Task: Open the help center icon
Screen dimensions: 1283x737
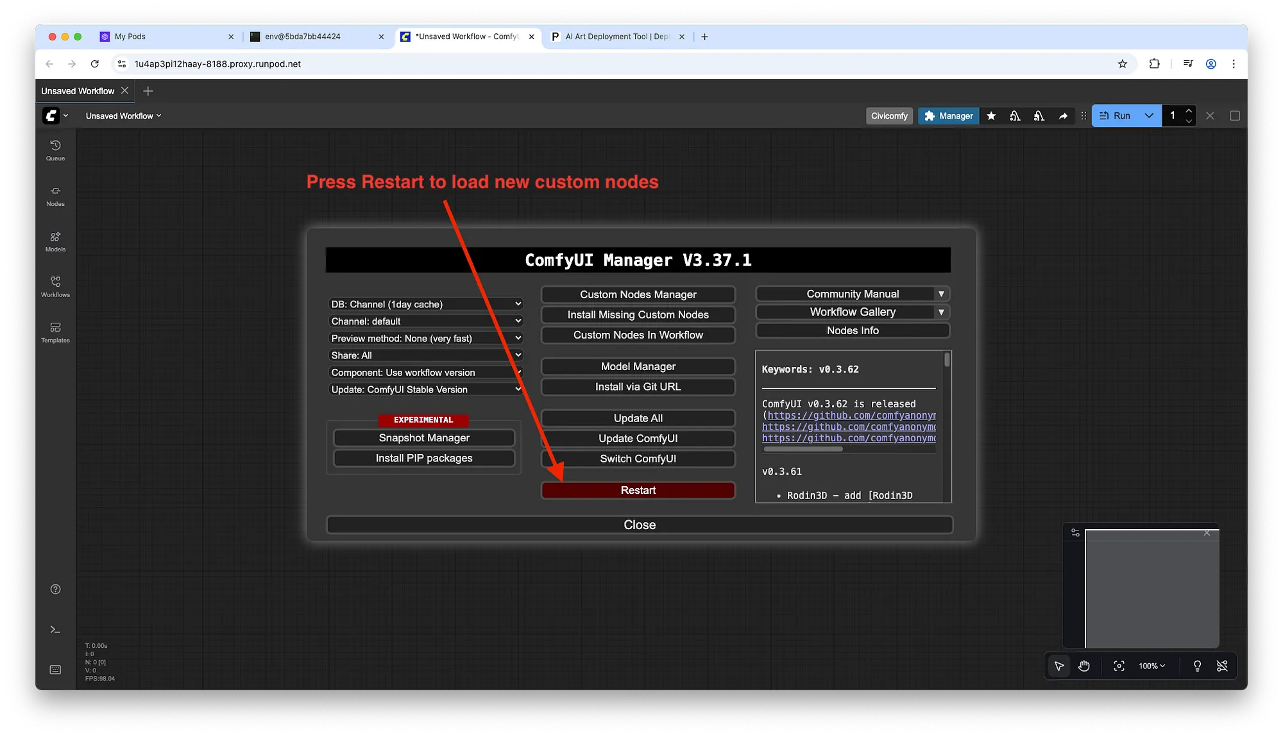Action: [55, 589]
